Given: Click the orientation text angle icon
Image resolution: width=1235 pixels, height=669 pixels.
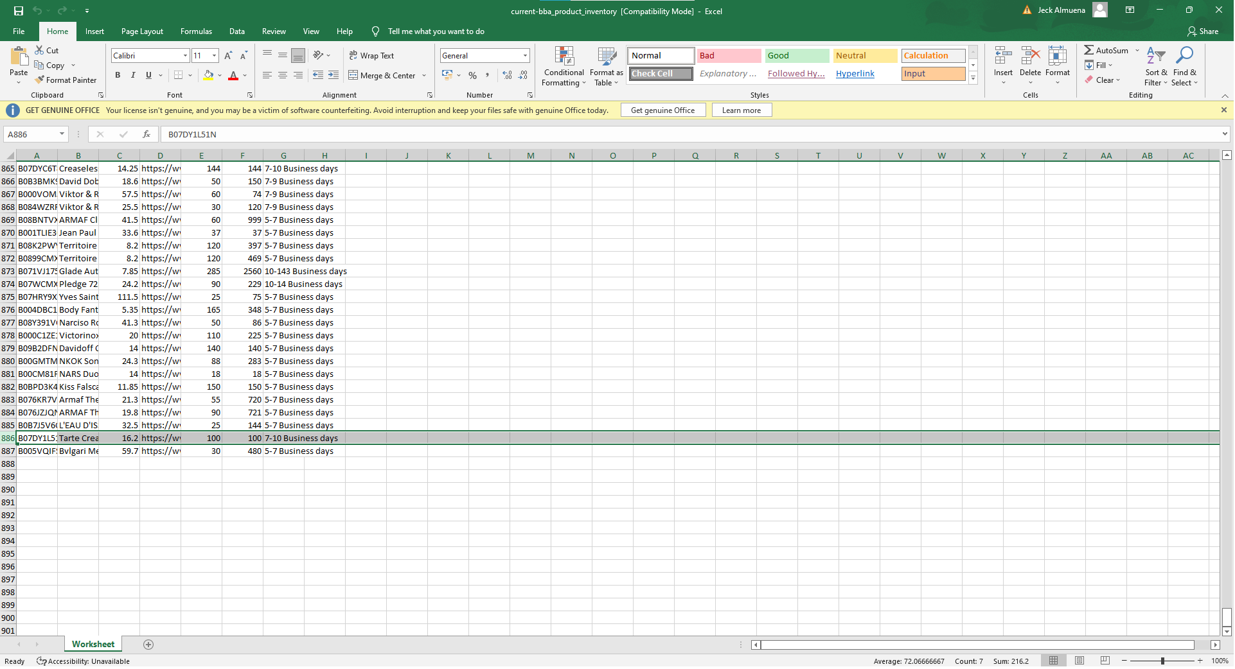Looking at the screenshot, I should 318,56.
